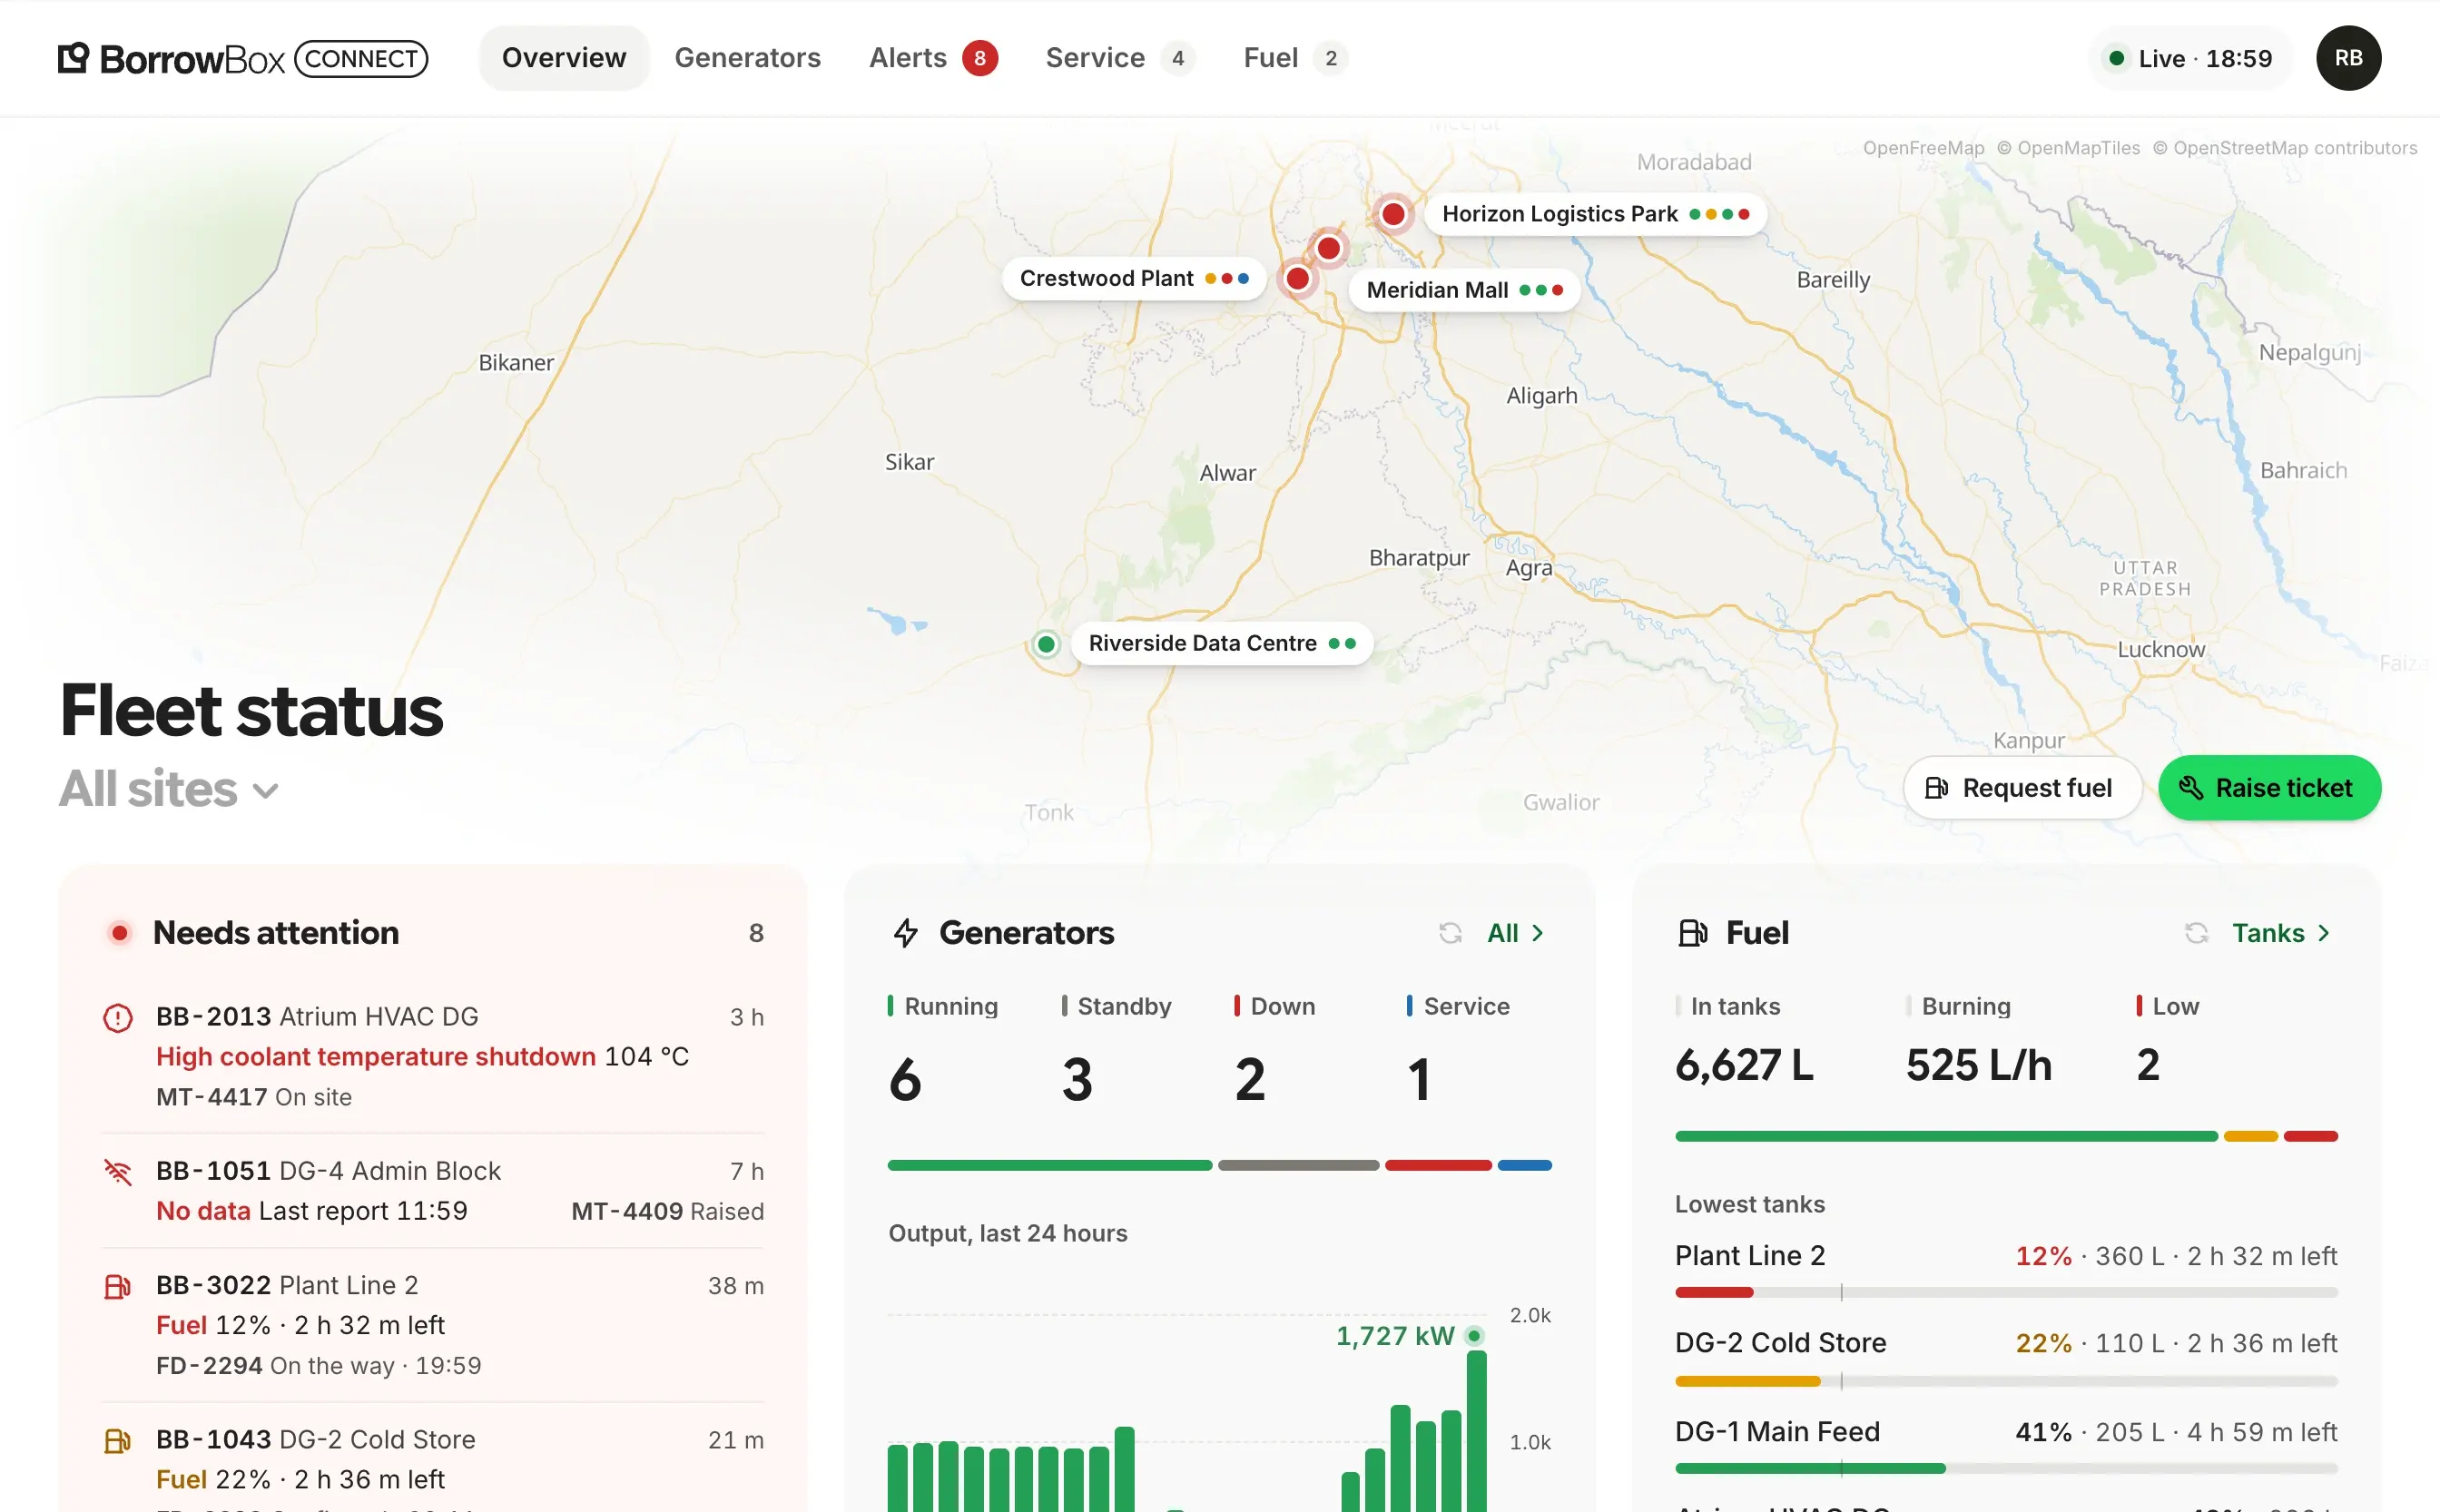
Task: Click the red marker next to Crestwood Plant
Action: point(1297,278)
